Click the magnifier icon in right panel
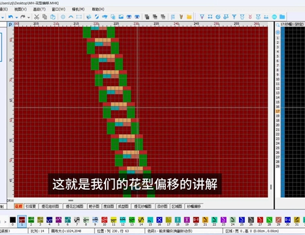 278,25
